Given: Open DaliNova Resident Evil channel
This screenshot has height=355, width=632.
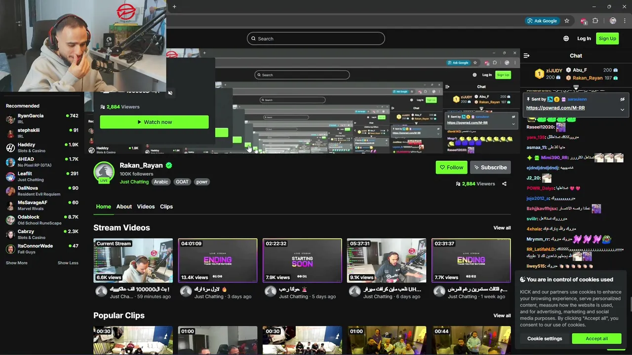Looking at the screenshot, I should (42, 191).
